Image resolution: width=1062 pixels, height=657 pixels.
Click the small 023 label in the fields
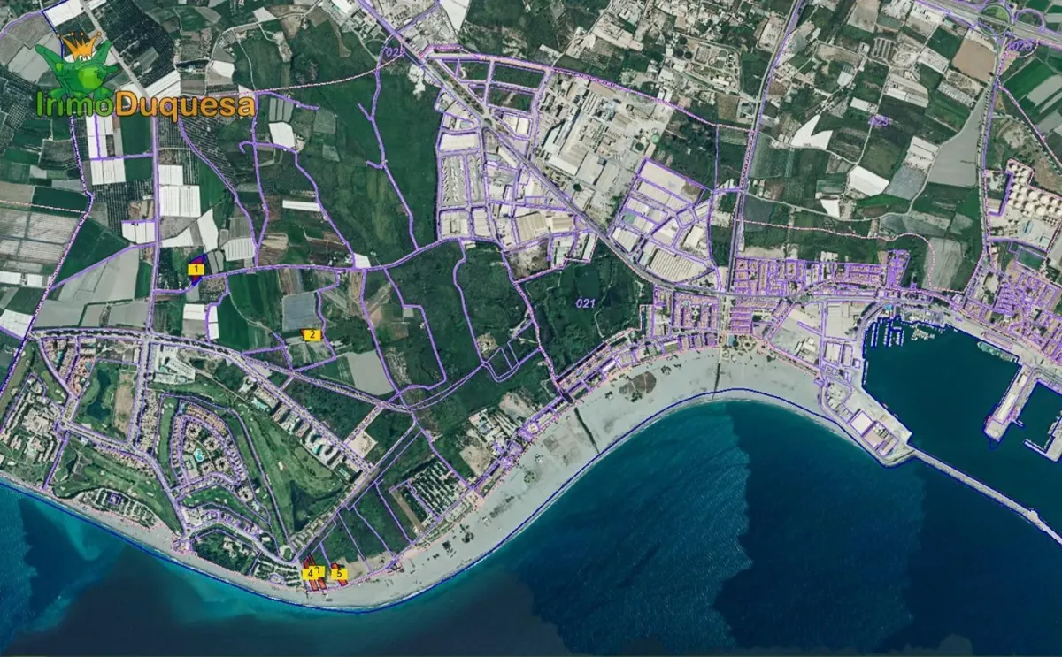(878, 119)
